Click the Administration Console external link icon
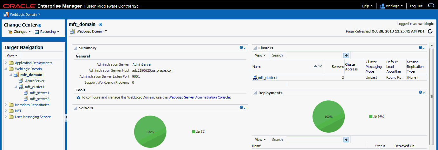Screen dimensions: 438x150 [x=79, y=97]
